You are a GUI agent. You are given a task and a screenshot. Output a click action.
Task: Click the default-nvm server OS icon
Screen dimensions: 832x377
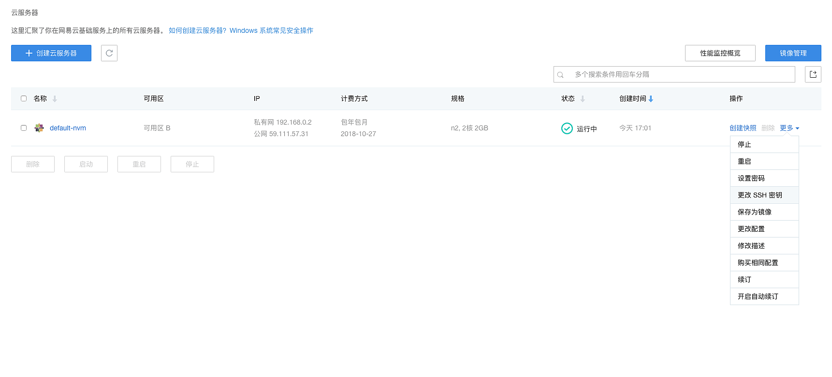[x=39, y=128]
